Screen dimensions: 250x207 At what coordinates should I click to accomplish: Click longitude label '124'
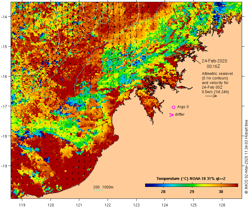pos(165,205)
